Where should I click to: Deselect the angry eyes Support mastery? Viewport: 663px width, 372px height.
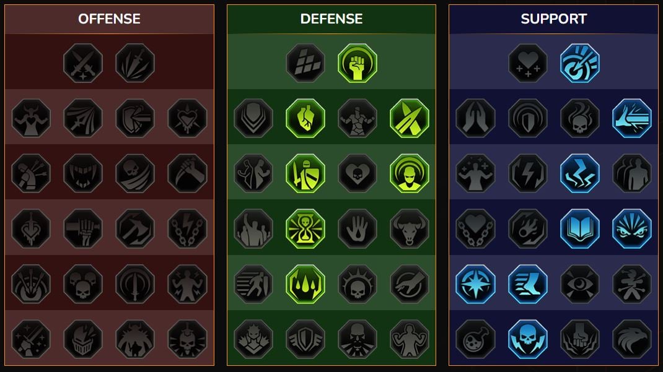pos(632,228)
